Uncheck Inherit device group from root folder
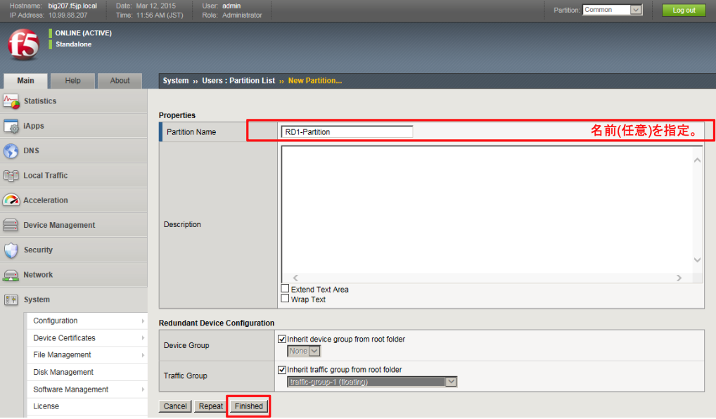Image resolution: width=716 pixels, height=419 pixels. click(282, 339)
